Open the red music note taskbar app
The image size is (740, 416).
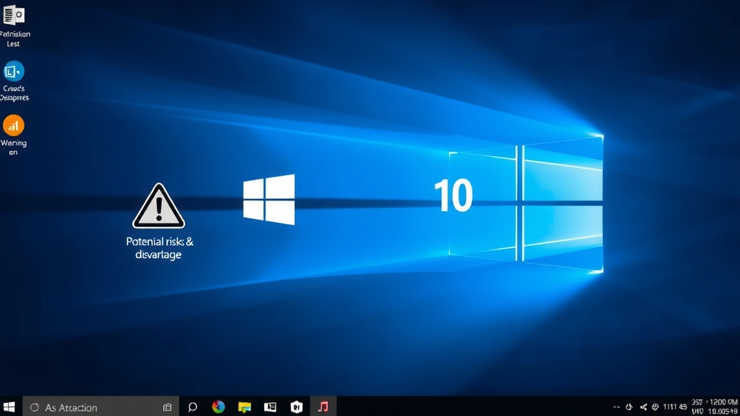click(x=323, y=406)
